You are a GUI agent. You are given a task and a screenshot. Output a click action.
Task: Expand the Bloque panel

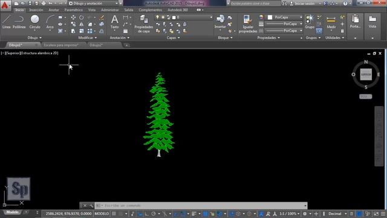click(x=225, y=38)
